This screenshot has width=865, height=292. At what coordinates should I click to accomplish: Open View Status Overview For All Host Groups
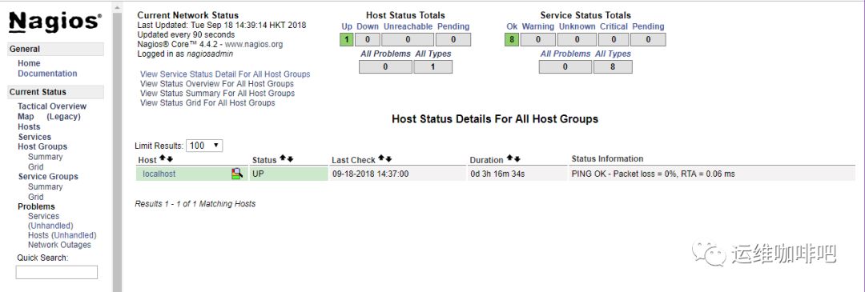pyautogui.click(x=217, y=84)
